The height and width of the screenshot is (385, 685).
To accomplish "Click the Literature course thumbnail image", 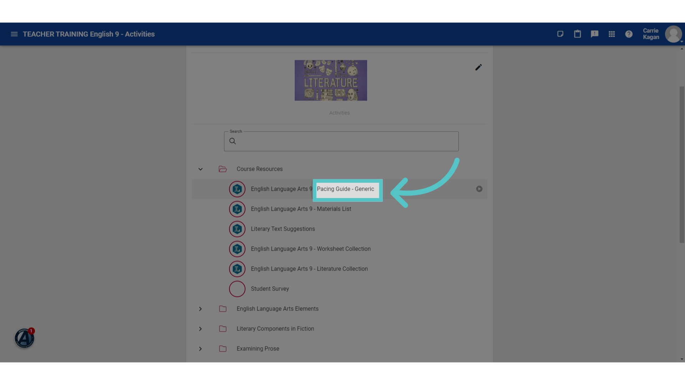I will coord(331,80).
